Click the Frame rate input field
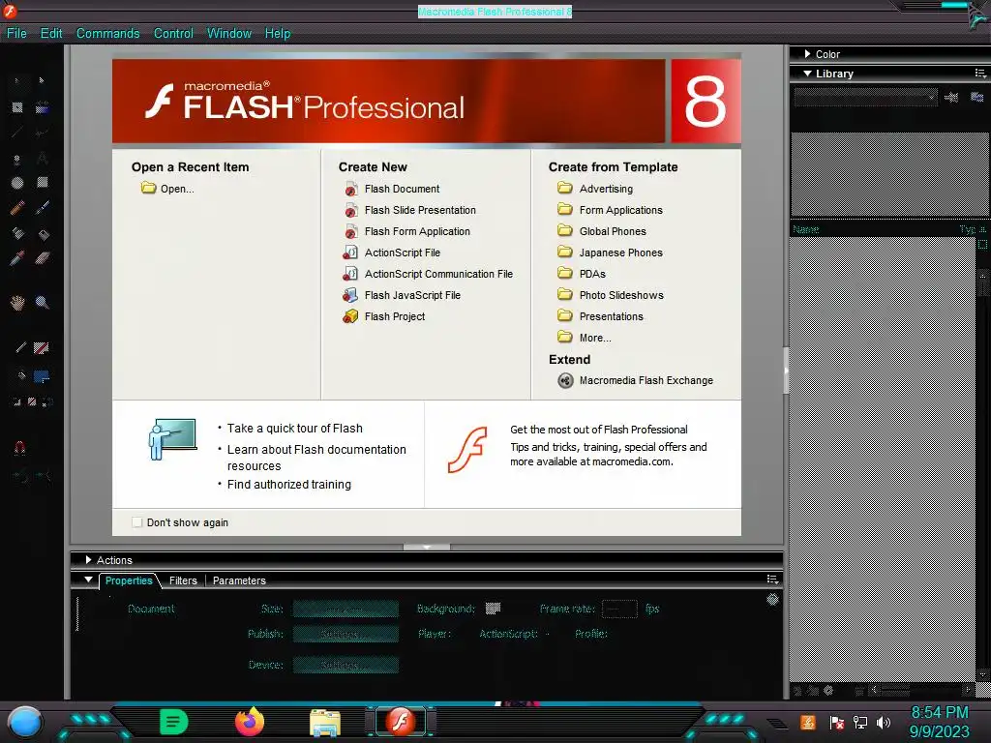 pos(619,609)
